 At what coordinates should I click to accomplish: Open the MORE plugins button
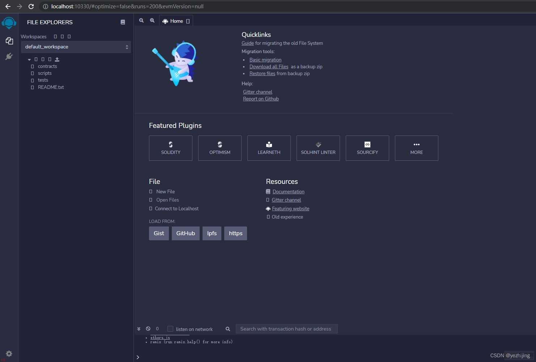(x=417, y=148)
